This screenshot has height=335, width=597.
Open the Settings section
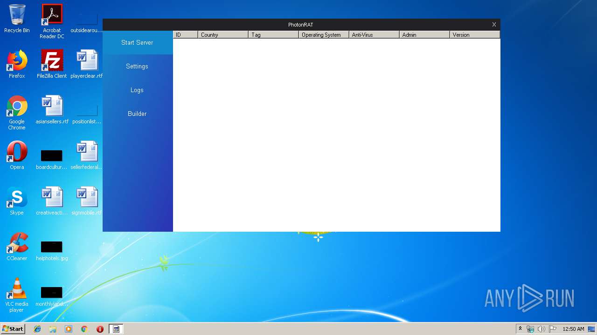[x=138, y=67]
